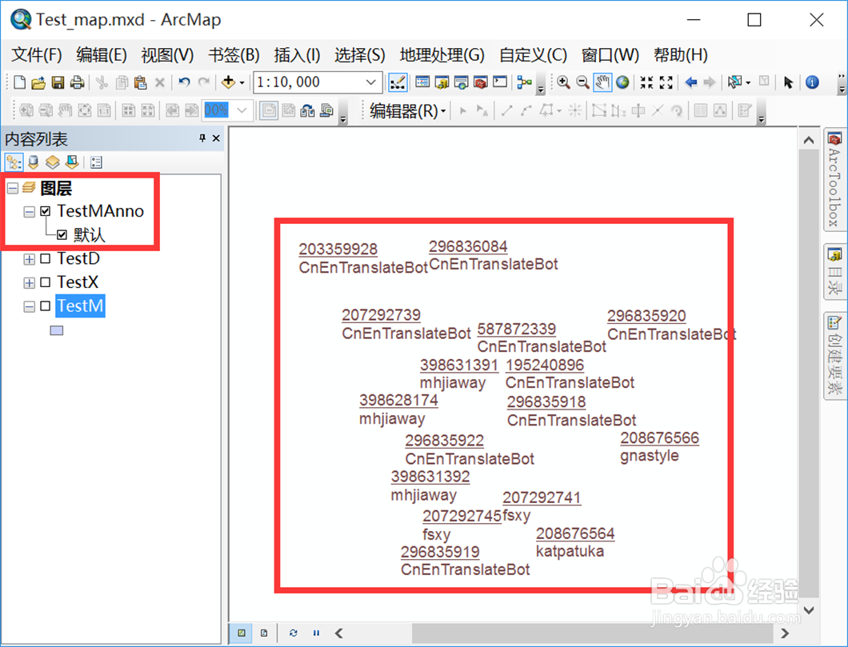Open the 书签(B) menu
The width and height of the screenshot is (848, 647).
[x=234, y=55]
